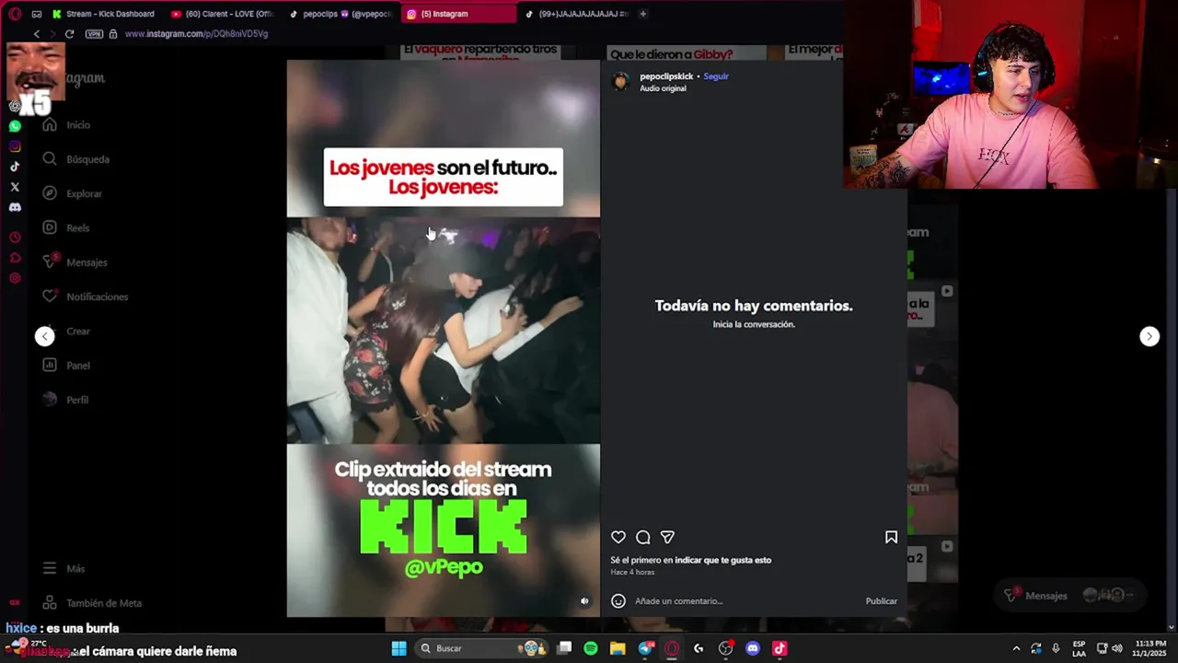
Task: Click Publicar to post comment
Action: (x=881, y=601)
